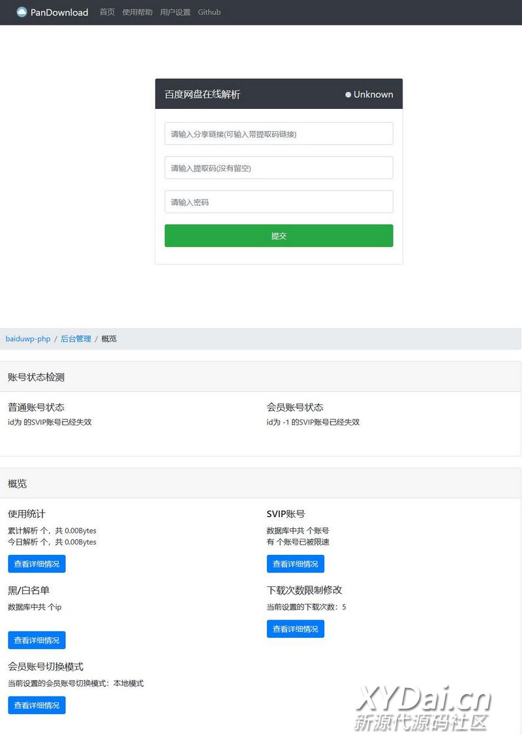Image resolution: width=522 pixels, height=735 pixels.
Task: View details under SVIP账号 section
Action: (295, 564)
